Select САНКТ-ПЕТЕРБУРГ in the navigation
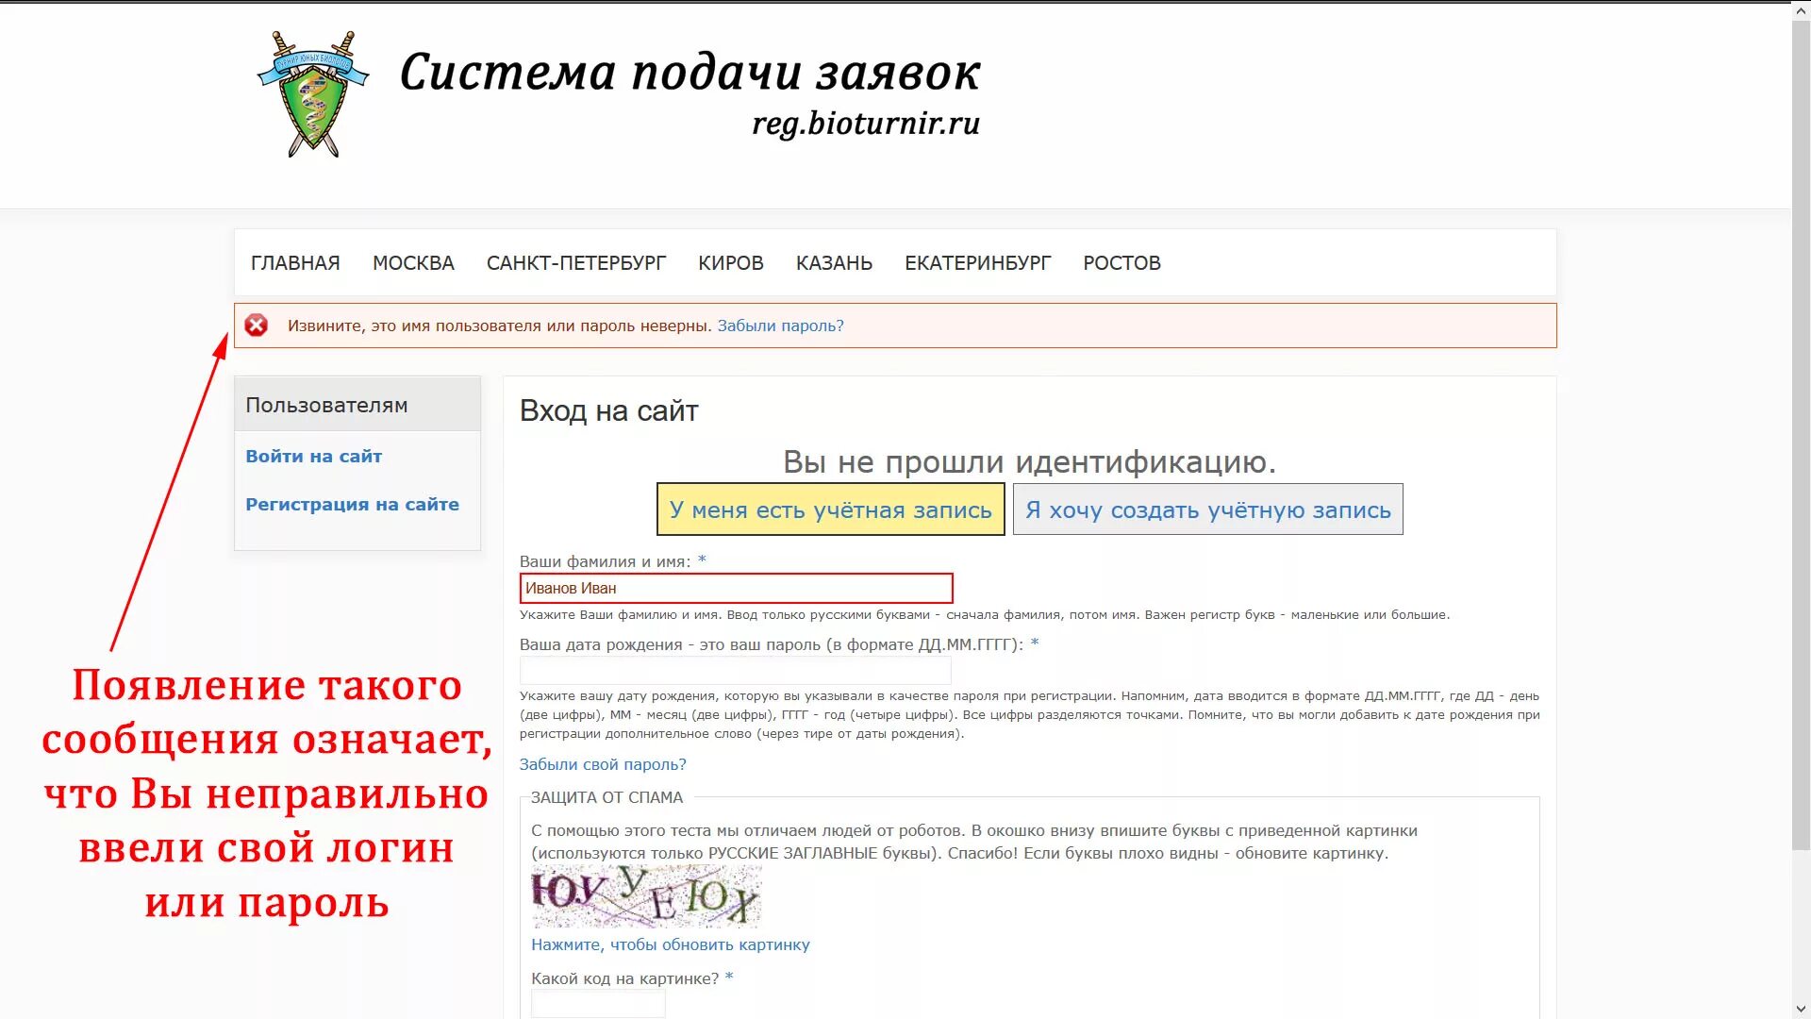This screenshot has height=1019, width=1811. pos(576,263)
